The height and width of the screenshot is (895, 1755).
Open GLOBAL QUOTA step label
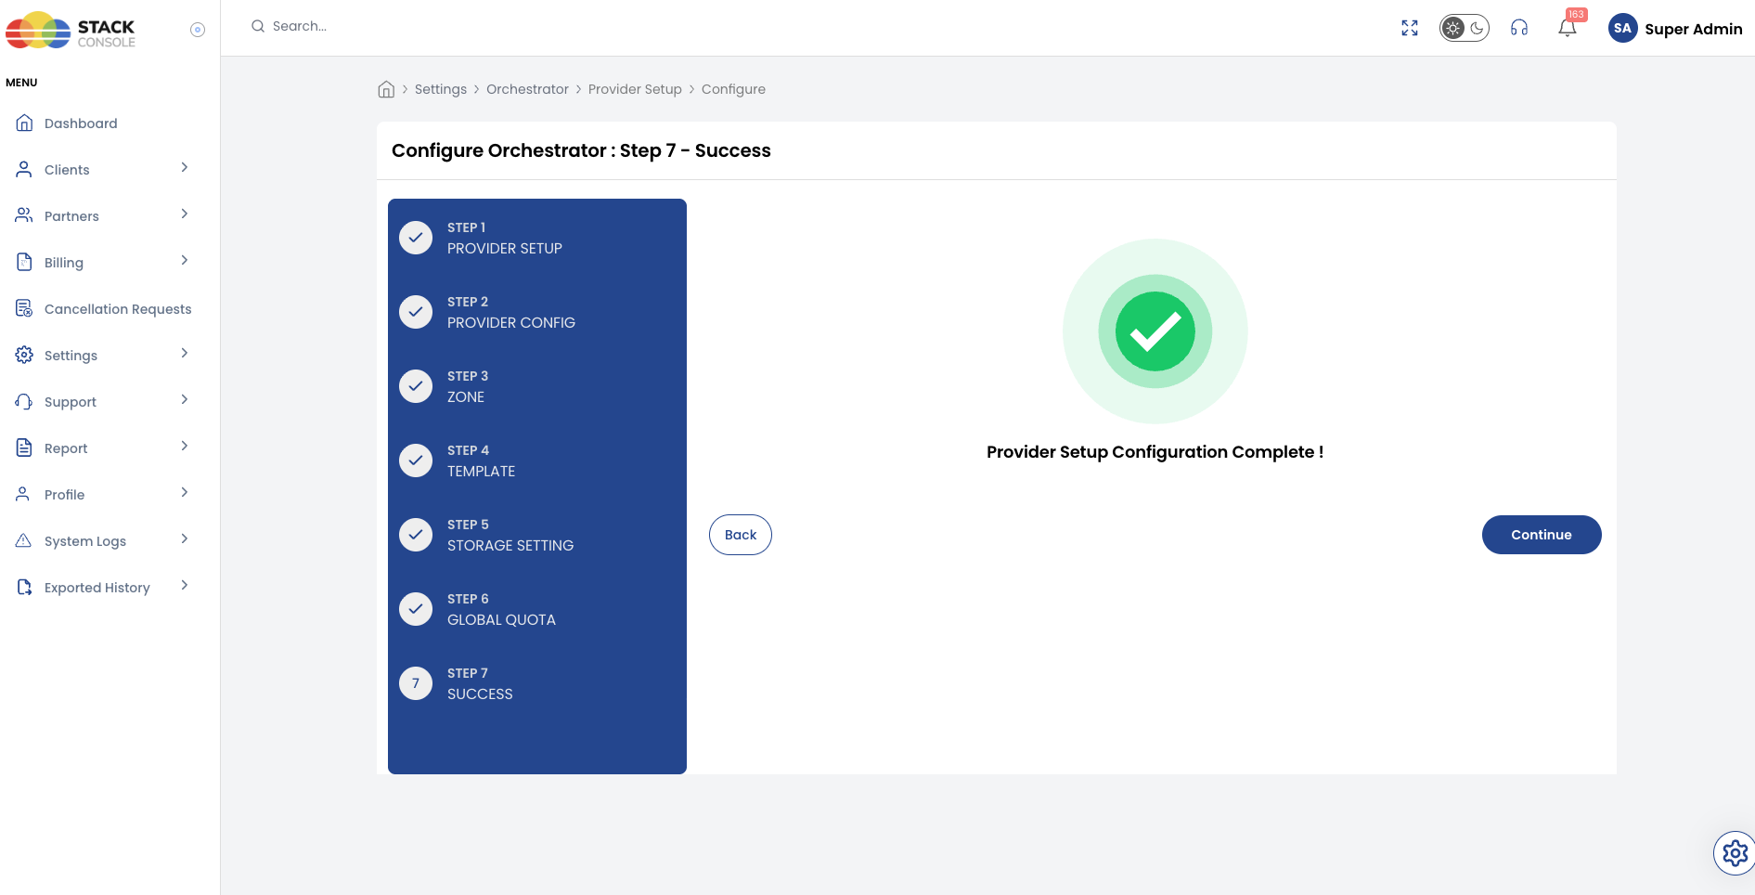[501, 620]
